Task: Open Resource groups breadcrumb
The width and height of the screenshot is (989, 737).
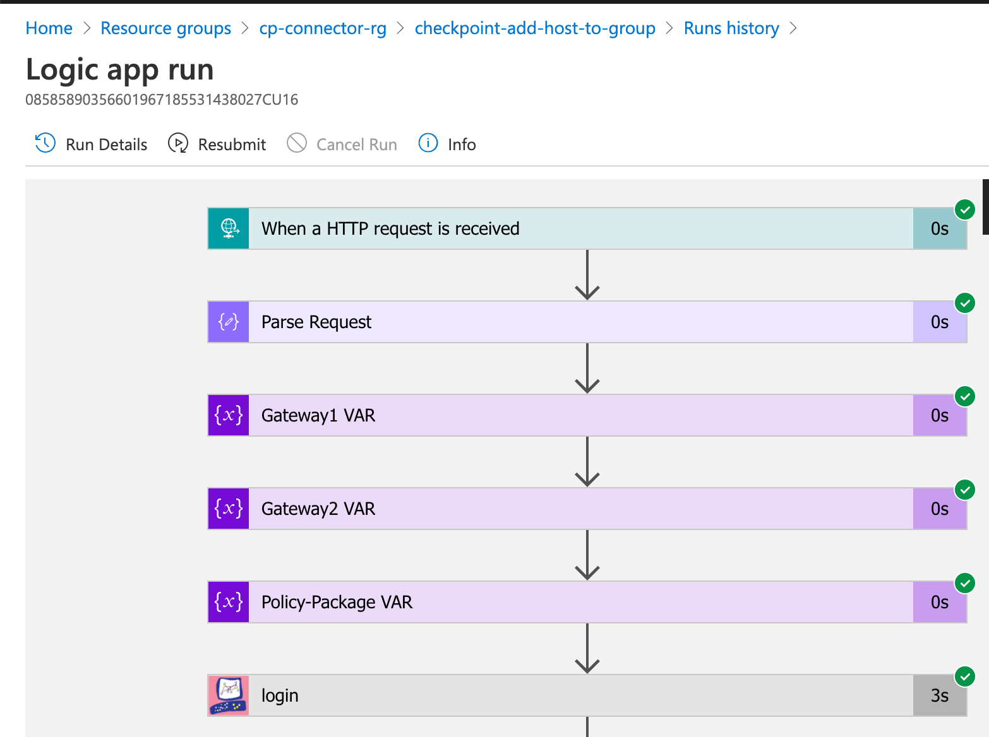Action: (166, 28)
